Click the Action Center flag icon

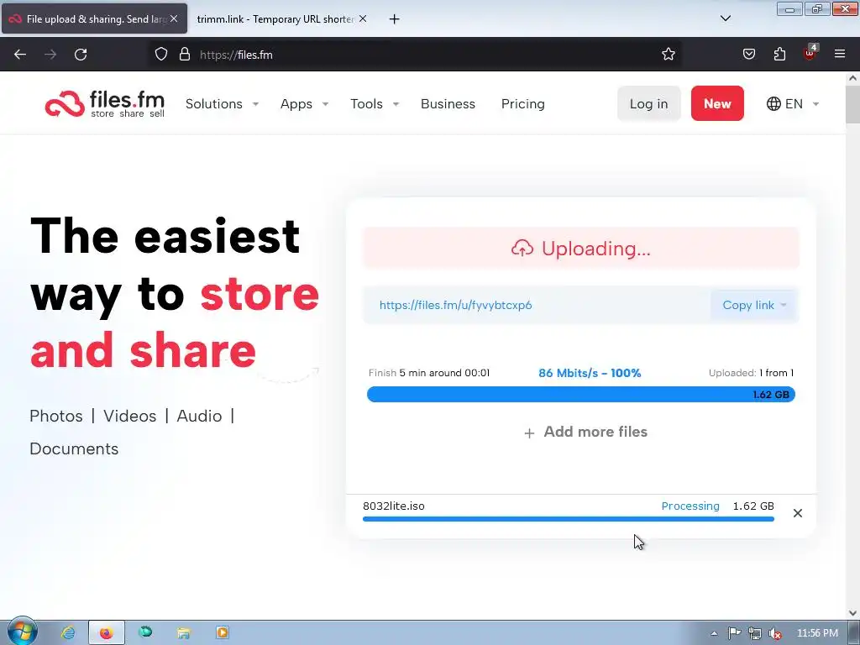click(734, 633)
